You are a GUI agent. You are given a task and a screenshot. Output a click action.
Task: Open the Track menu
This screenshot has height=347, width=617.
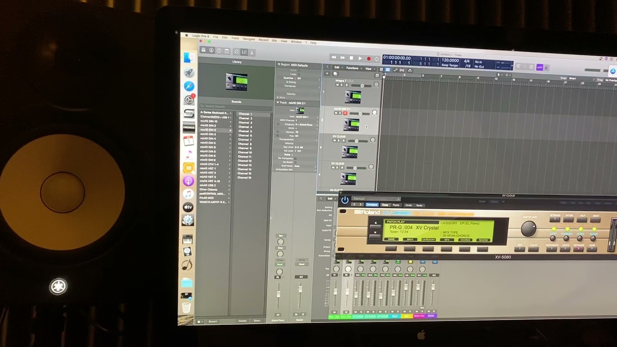pos(235,38)
